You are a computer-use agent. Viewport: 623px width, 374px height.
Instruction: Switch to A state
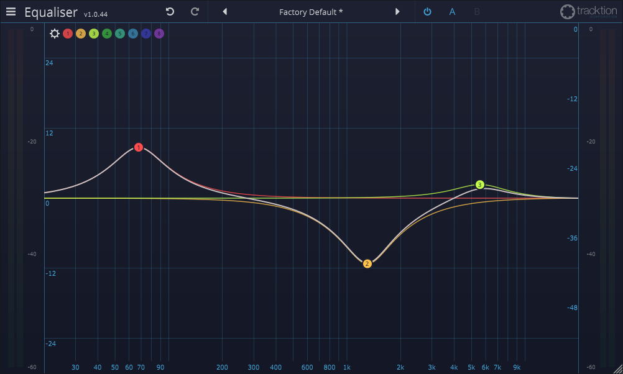pos(452,12)
